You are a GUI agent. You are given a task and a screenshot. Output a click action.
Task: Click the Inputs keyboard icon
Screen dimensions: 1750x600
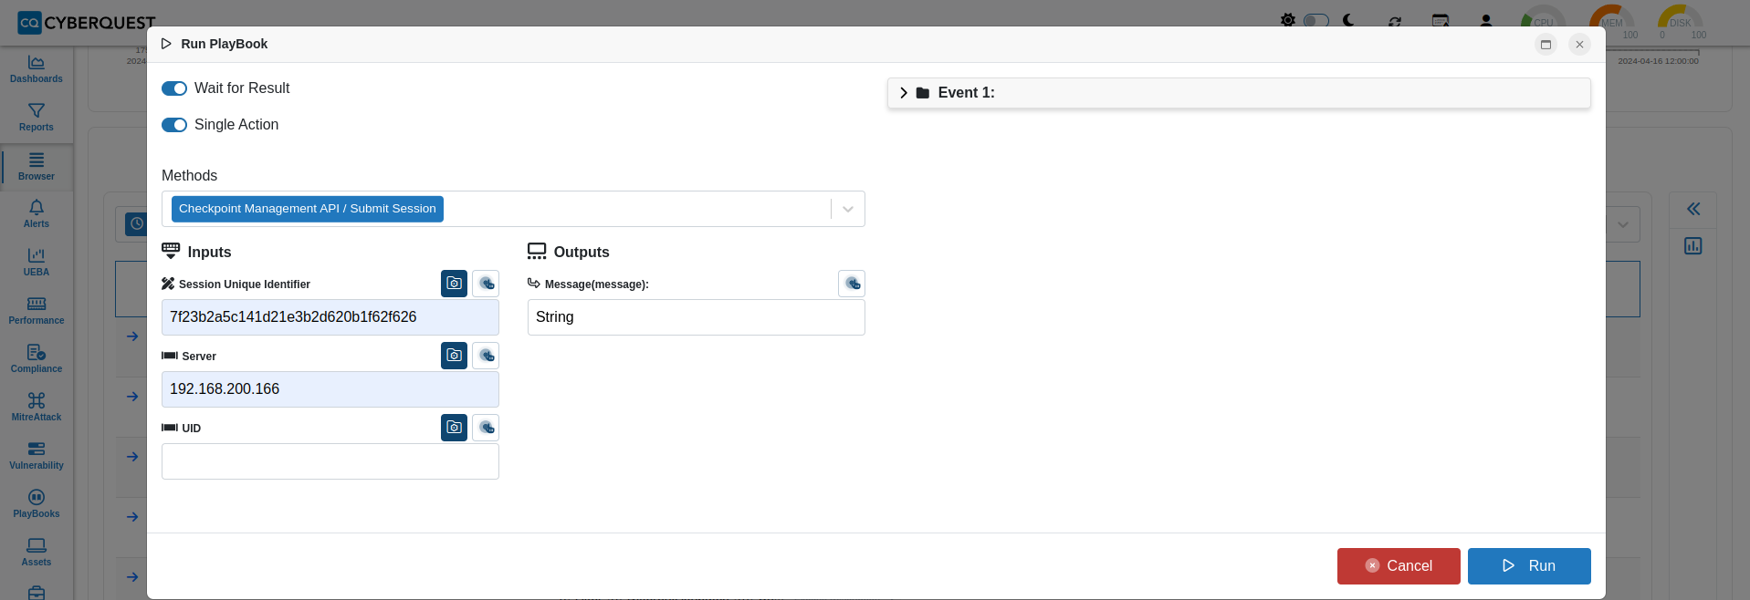click(x=171, y=251)
